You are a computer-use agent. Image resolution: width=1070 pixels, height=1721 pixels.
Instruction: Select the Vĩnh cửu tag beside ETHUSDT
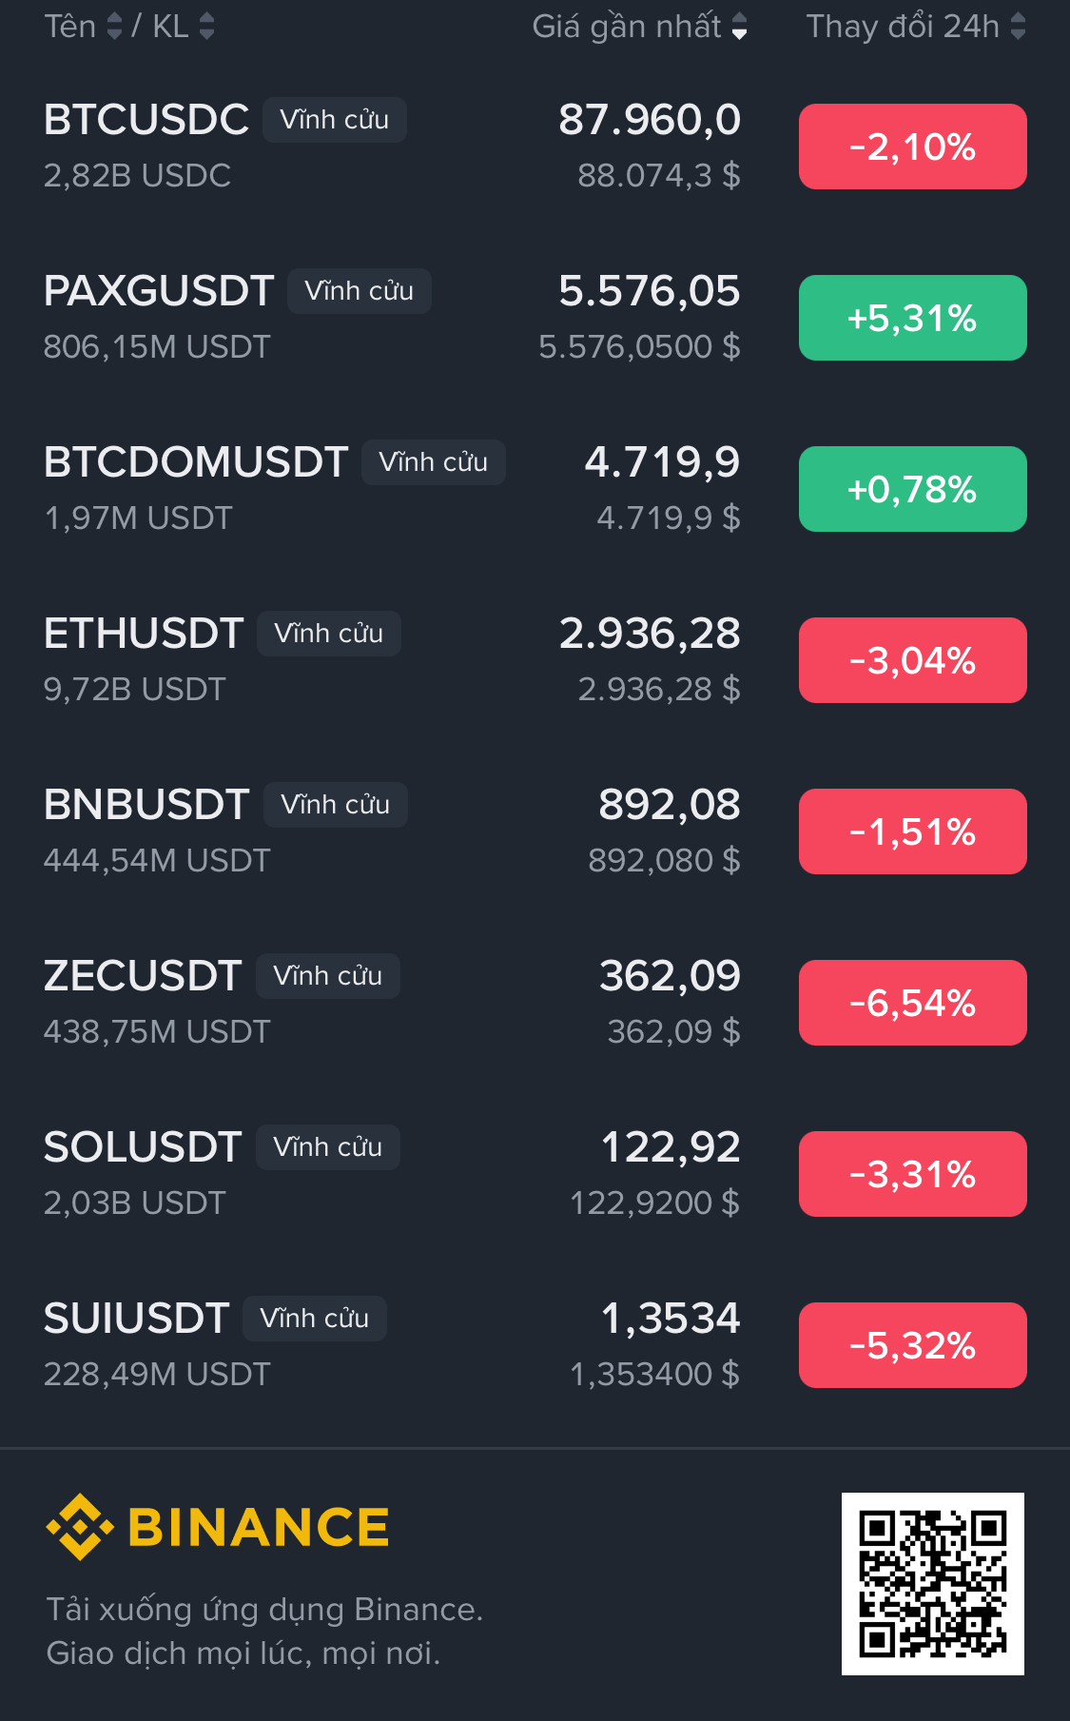coord(328,634)
